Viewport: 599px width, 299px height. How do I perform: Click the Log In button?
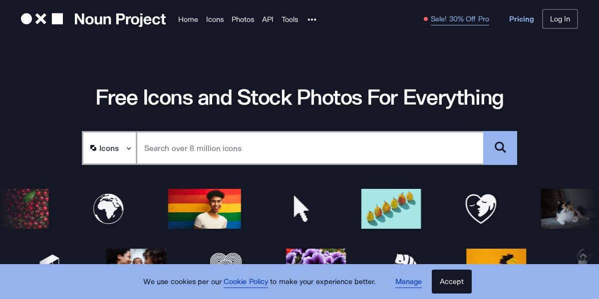(560, 19)
